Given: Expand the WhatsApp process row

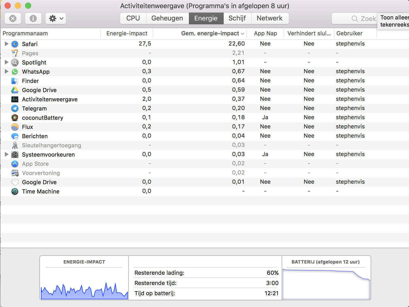Looking at the screenshot, I should pos(7,71).
